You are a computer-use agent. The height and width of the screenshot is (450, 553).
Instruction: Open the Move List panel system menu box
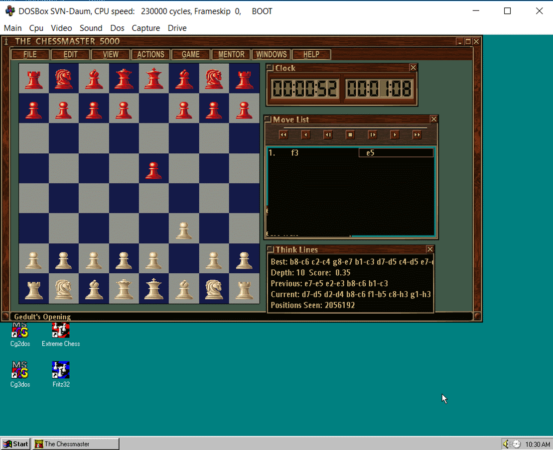click(x=268, y=119)
